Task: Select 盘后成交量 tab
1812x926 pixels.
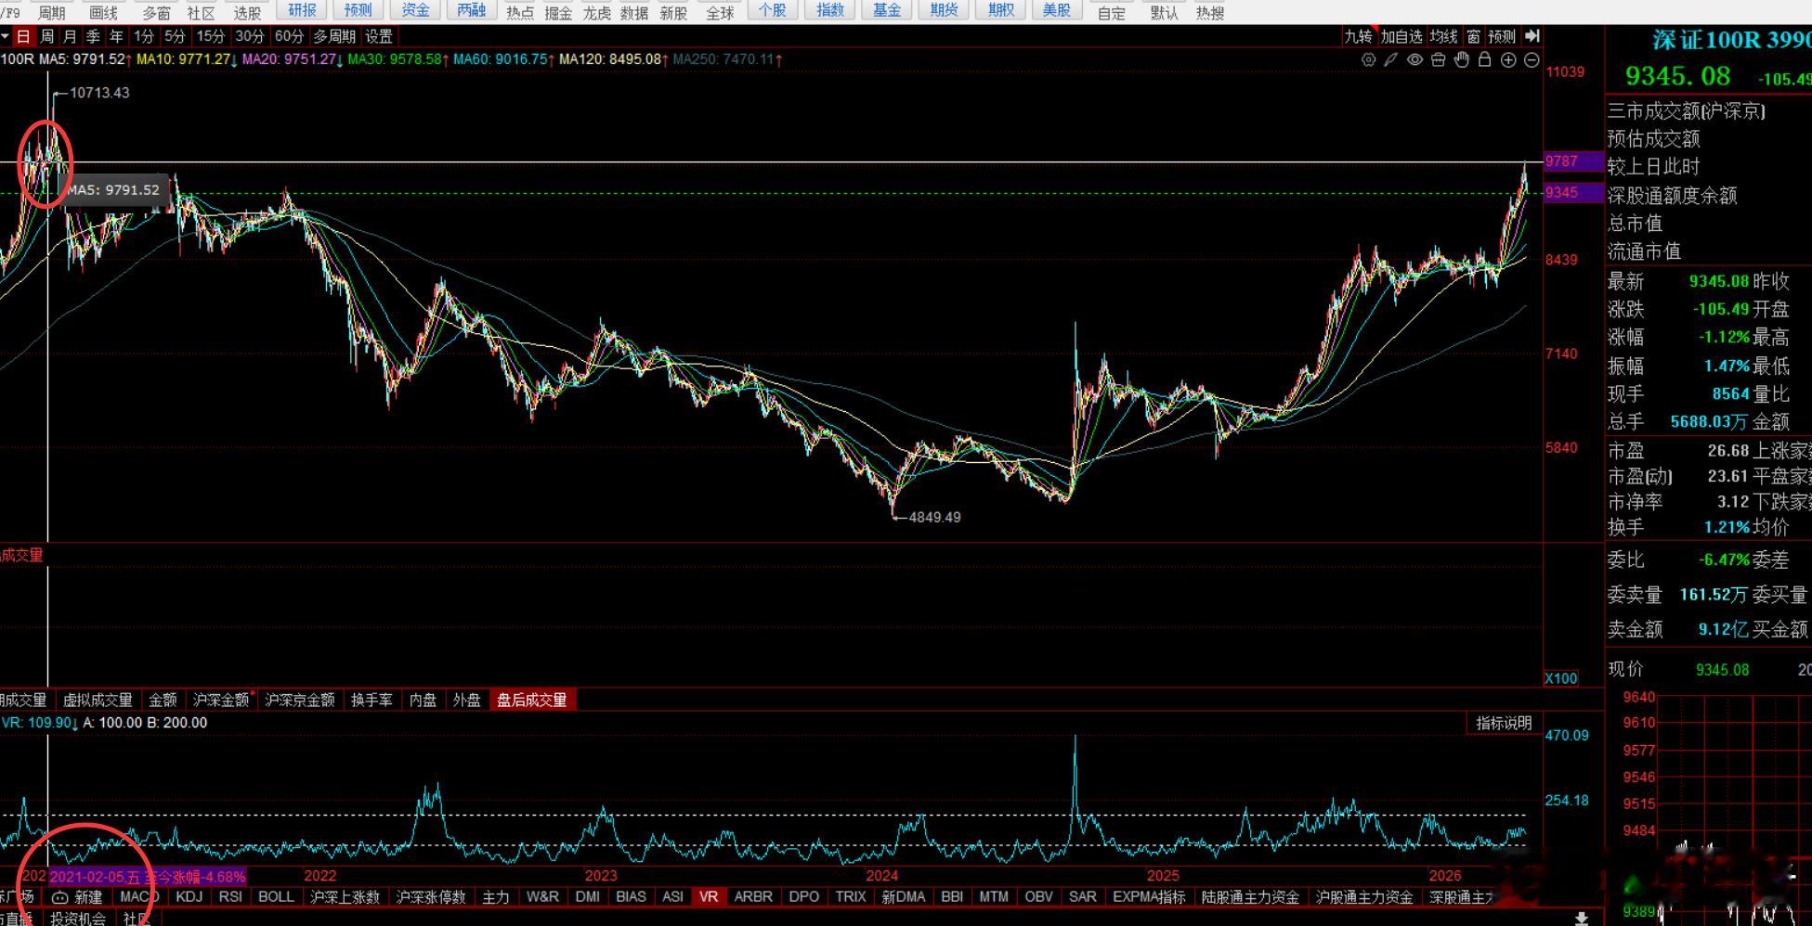Action: click(x=531, y=700)
